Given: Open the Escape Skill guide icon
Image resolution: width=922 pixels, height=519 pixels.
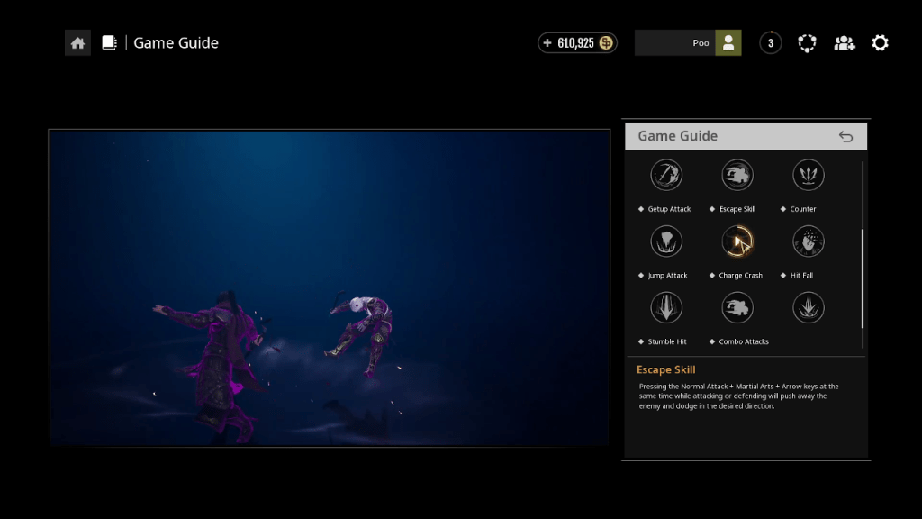Looking at the screenshot, I should click(x=737, y=175).
